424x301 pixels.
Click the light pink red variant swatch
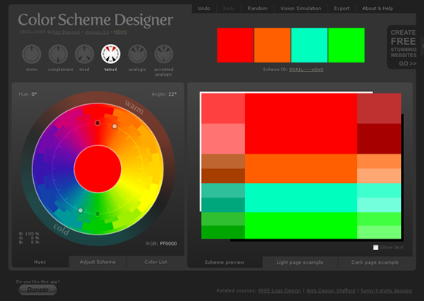pyautogui.click(x=224, y=139)
